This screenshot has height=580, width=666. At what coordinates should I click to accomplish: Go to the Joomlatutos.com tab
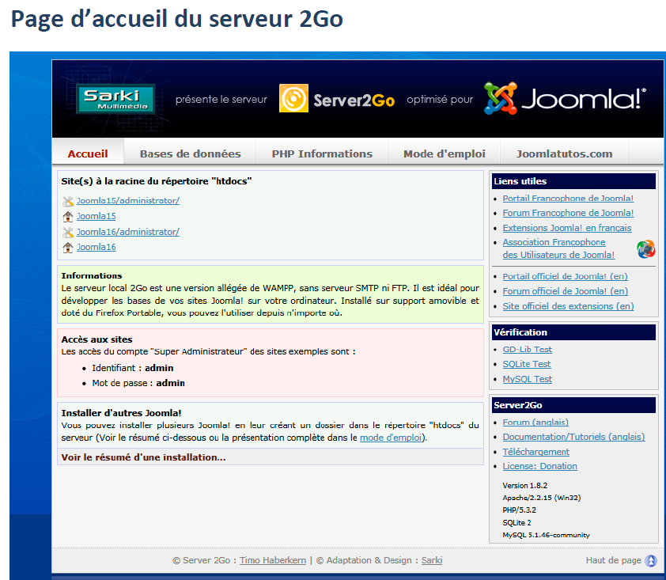(564, 154)
